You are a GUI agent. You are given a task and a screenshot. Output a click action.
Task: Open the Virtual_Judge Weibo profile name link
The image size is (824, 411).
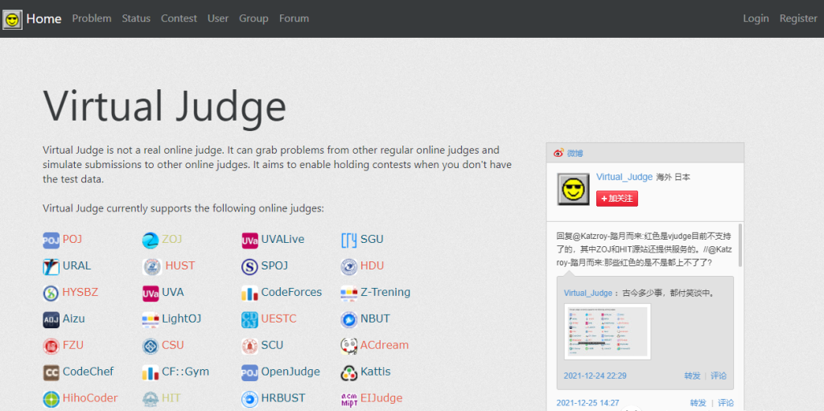coord(624,177)
